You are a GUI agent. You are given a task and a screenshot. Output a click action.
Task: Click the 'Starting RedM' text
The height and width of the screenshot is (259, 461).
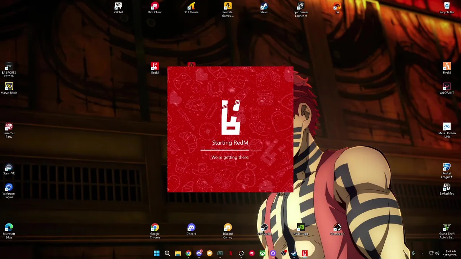coord(230,143)
